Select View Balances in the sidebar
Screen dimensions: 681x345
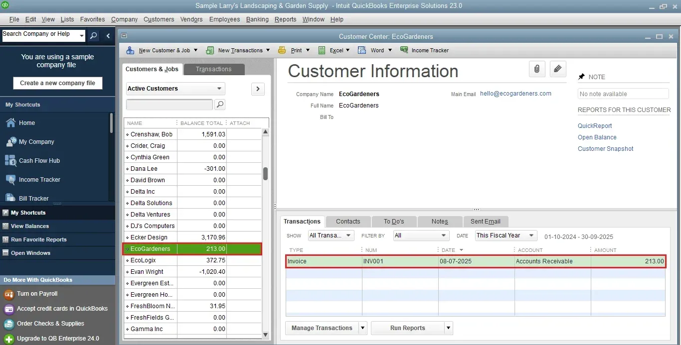[30, 226]
